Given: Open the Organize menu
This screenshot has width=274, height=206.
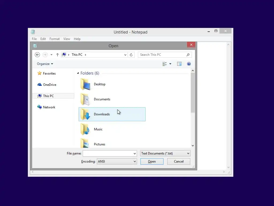Looking at the screenshot, I should click(x=45, y=64).
